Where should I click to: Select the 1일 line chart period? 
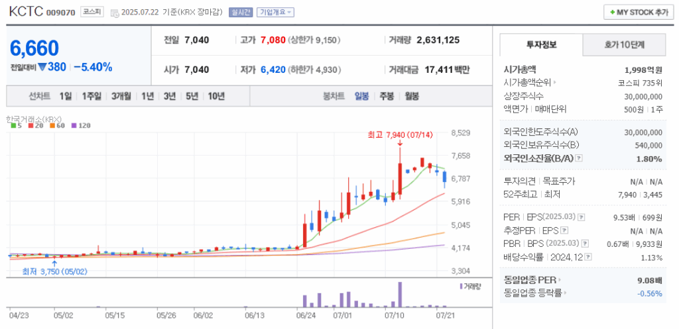[x=66, y=96]
